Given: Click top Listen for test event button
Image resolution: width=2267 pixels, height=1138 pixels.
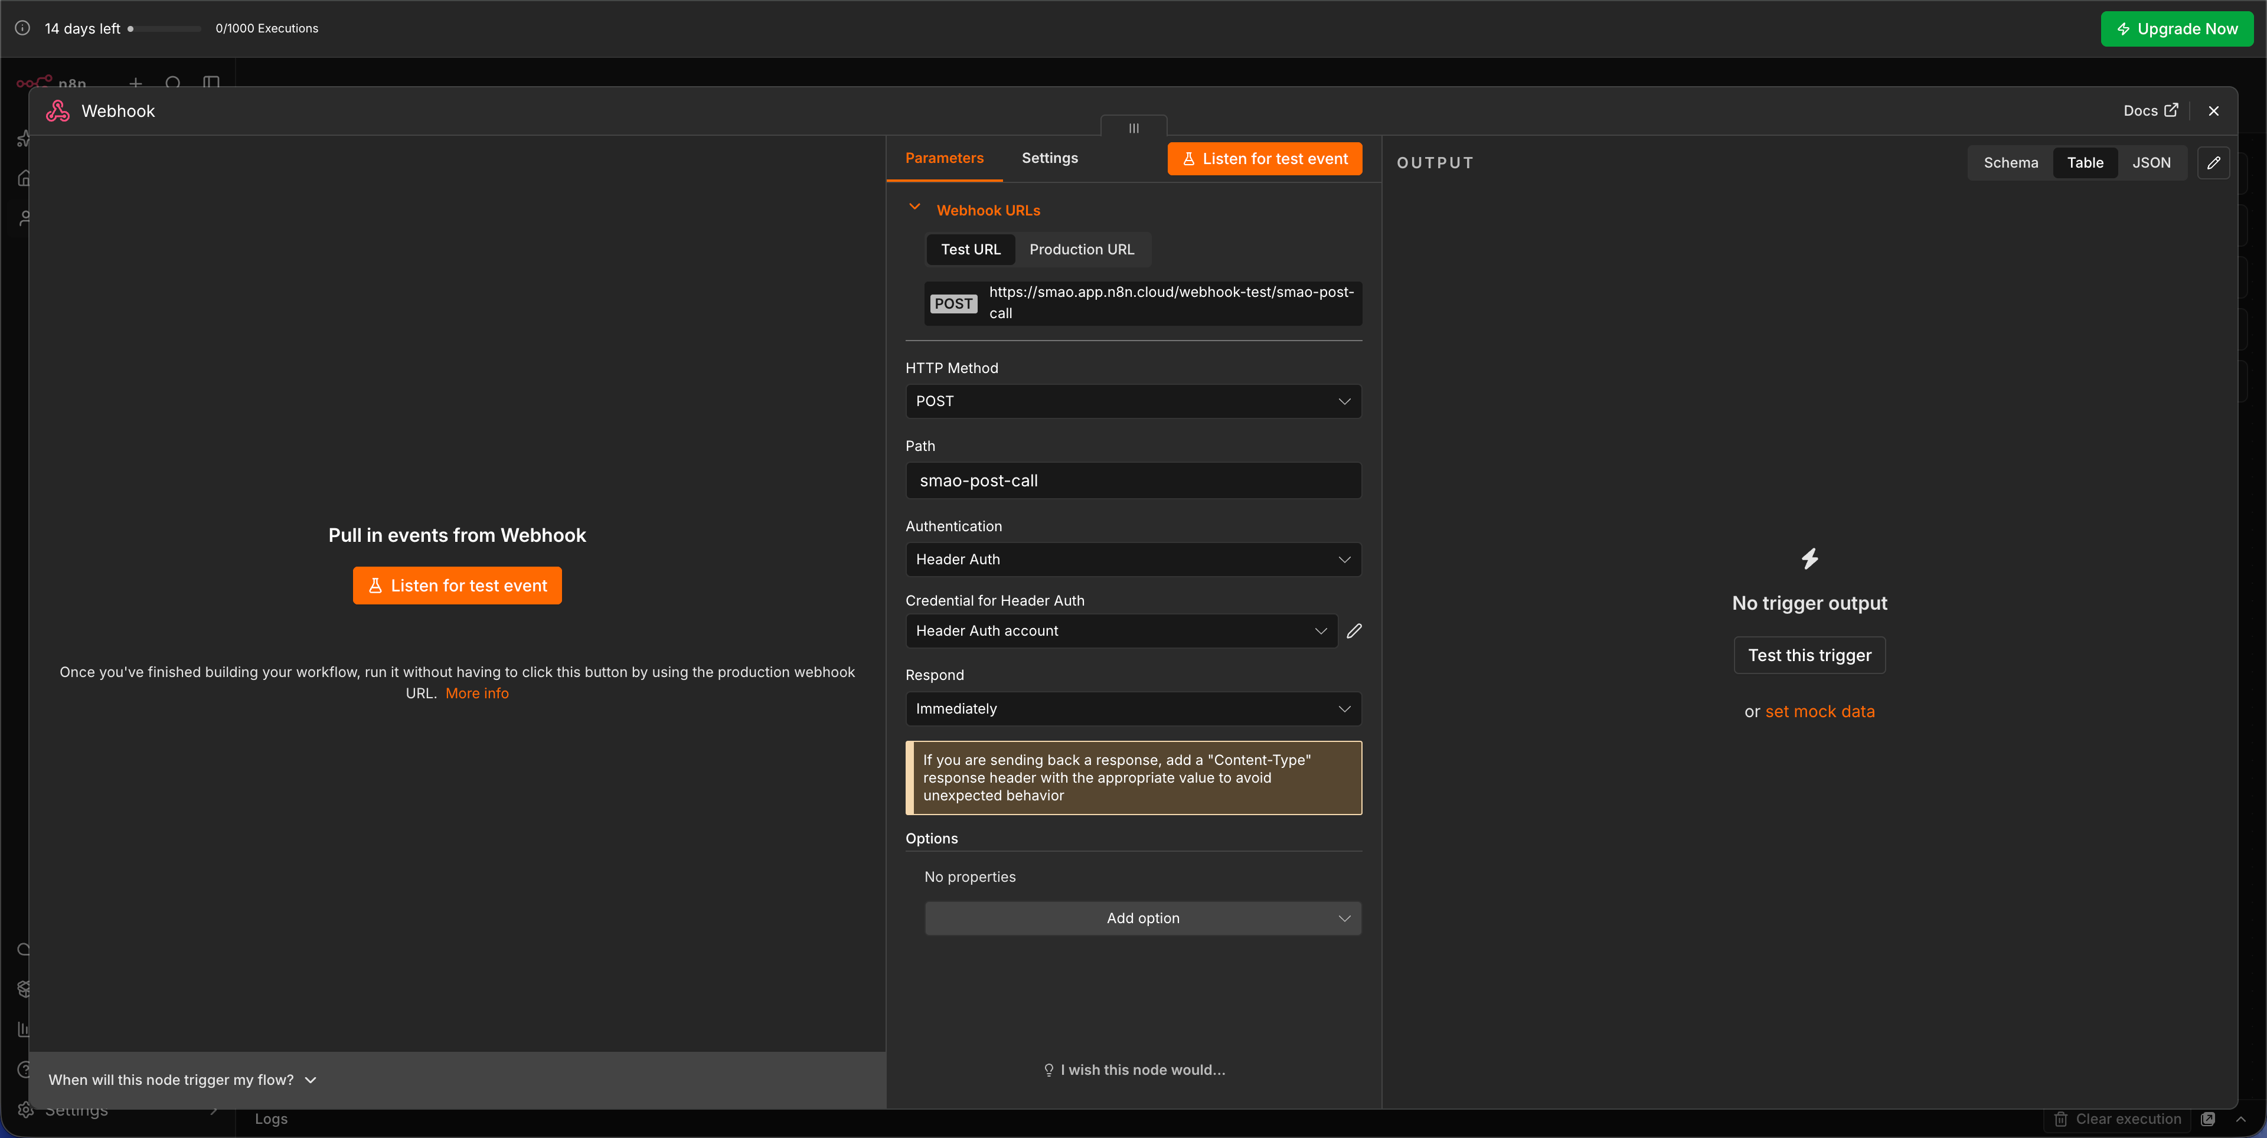Looking at the screenshot, I should (1265, 158).
